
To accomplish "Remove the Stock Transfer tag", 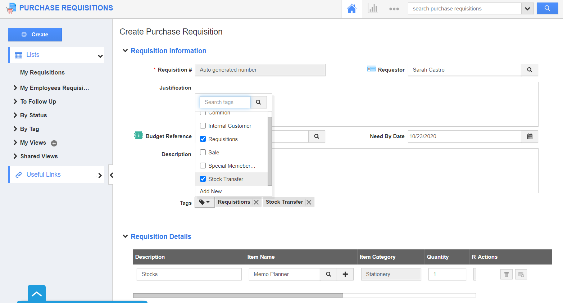I will click(x=309, y=202).
